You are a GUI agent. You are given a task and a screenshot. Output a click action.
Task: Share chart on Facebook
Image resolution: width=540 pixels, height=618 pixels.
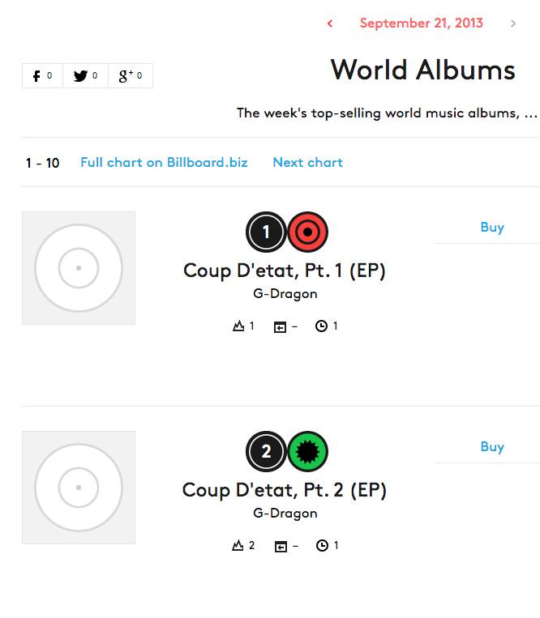(43, 75)
